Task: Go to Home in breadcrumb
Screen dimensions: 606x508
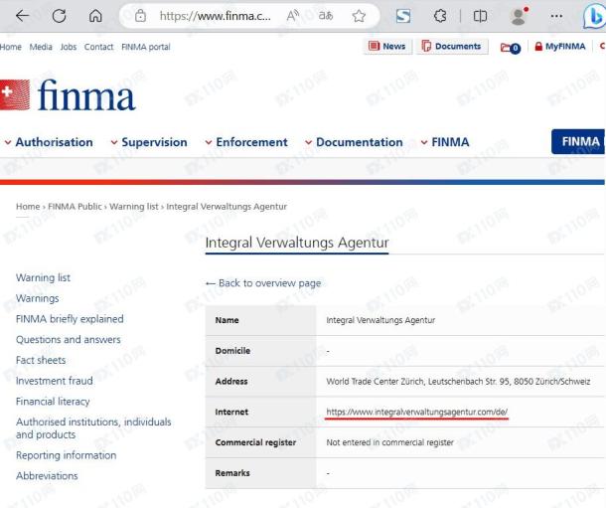Action: [28, 207]
